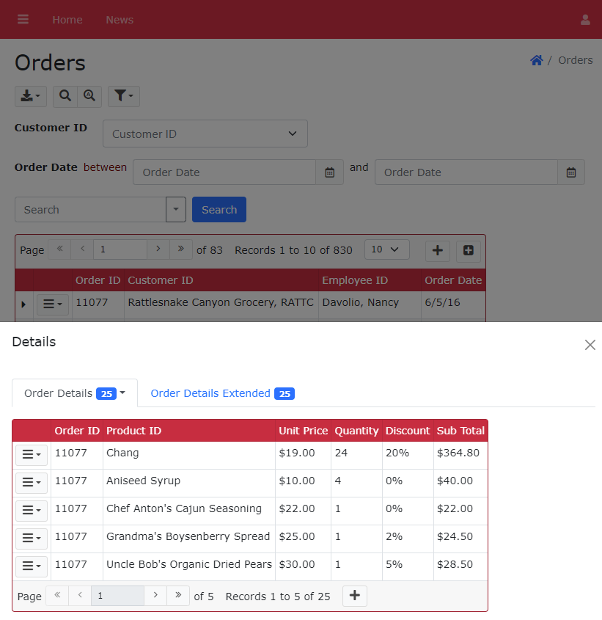Click the magnifier search panel icon
This screenshot has width=602, height=620.
point(65,96)
